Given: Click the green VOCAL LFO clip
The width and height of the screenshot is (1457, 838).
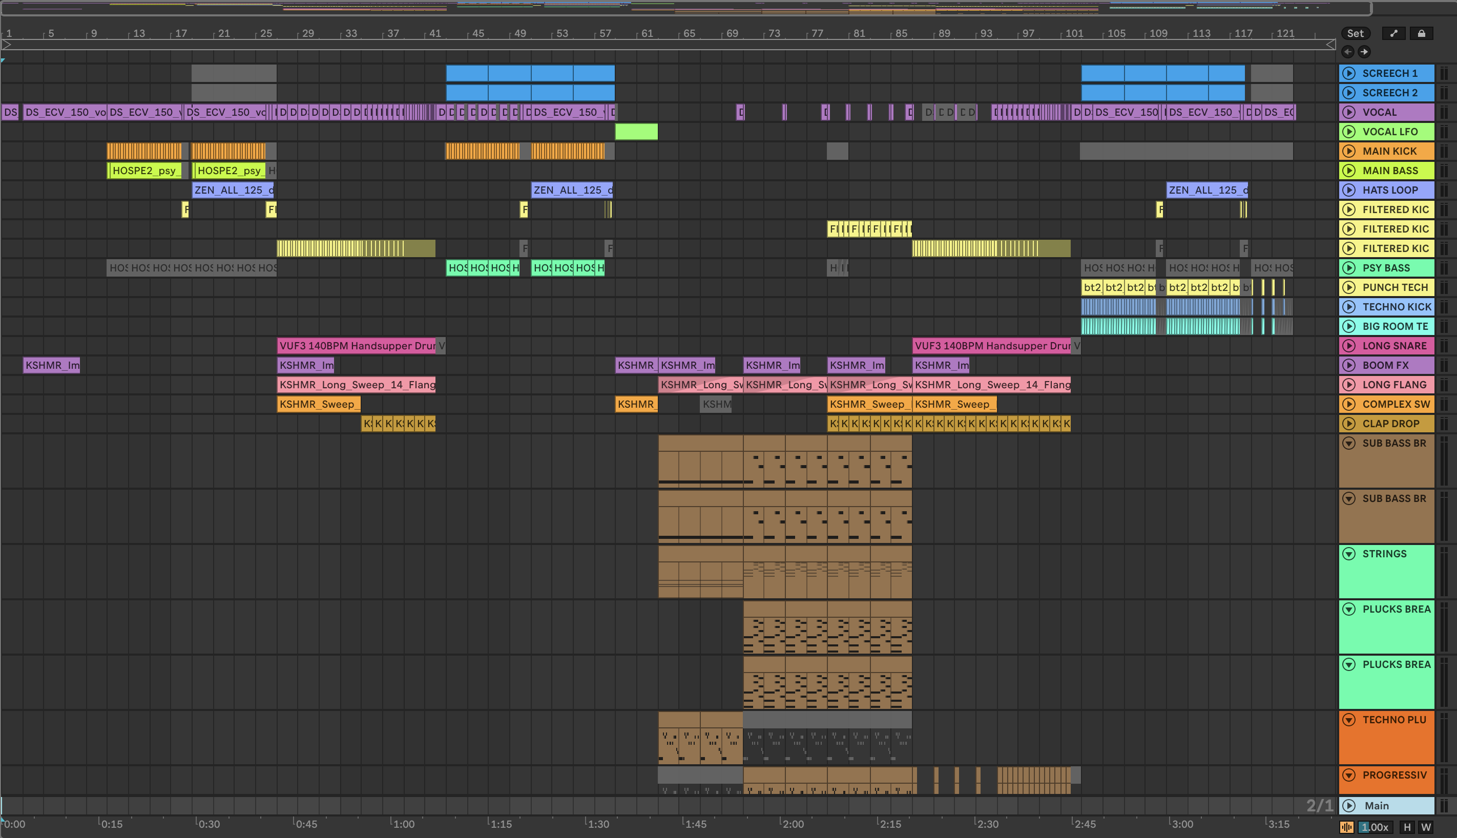Looking at the screenshot, I should pyautogui.click(x=636, y=132).
